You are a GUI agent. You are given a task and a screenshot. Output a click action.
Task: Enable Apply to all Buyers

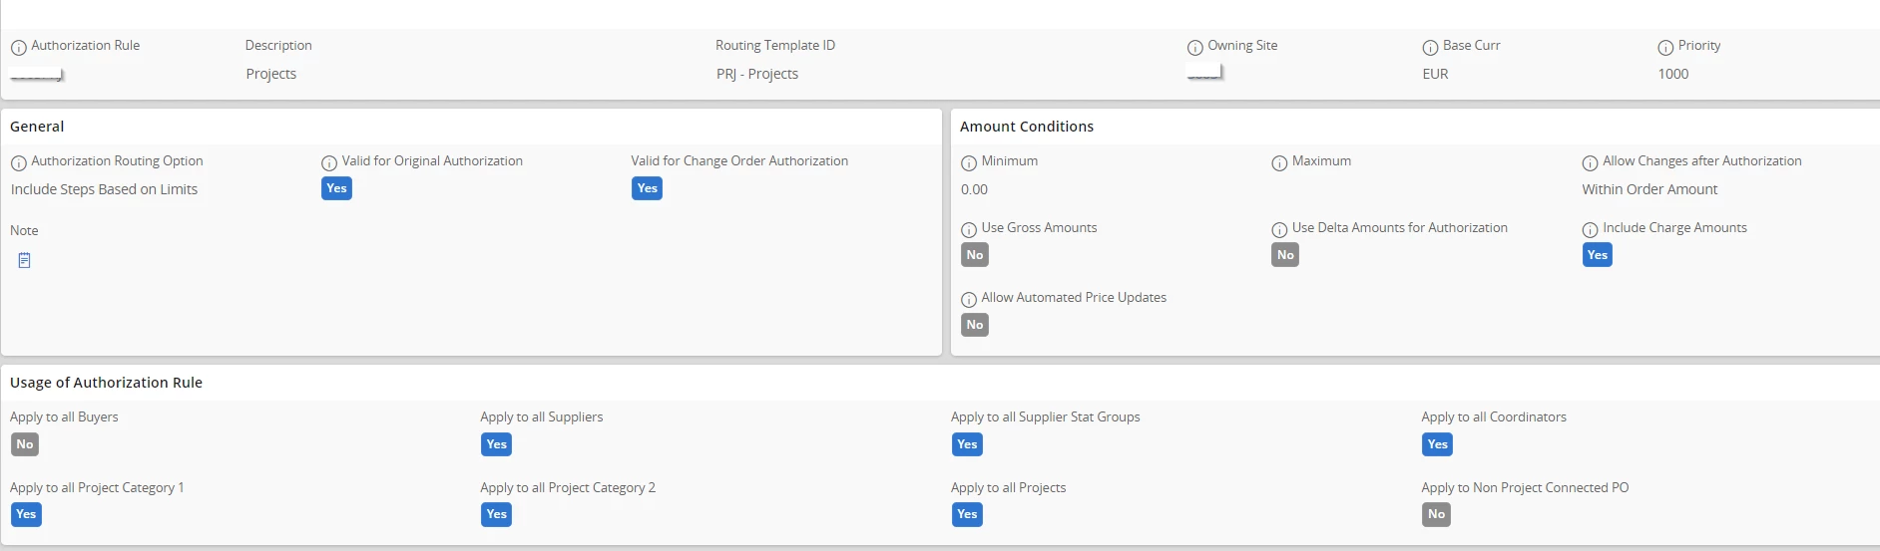click(x=25, y=444)
